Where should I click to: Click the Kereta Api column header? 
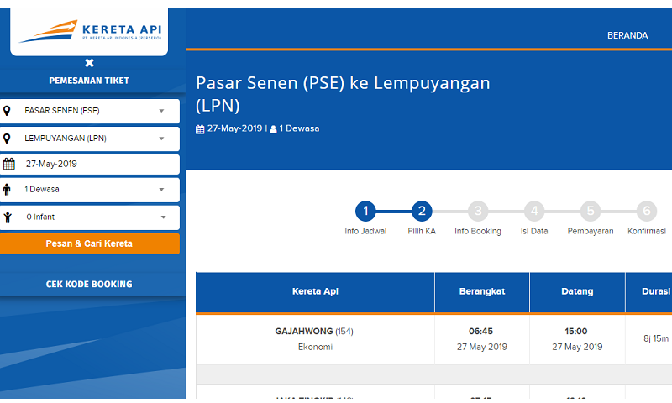[314, 292]
